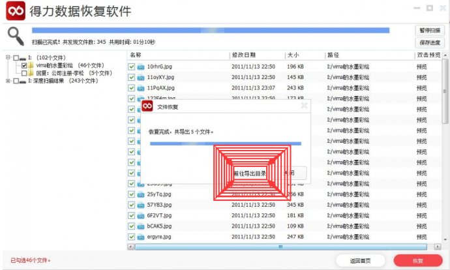Select the vima的水墨彩绘 (46个文件) tree label

pyautogui.click(x=70, y=65)
